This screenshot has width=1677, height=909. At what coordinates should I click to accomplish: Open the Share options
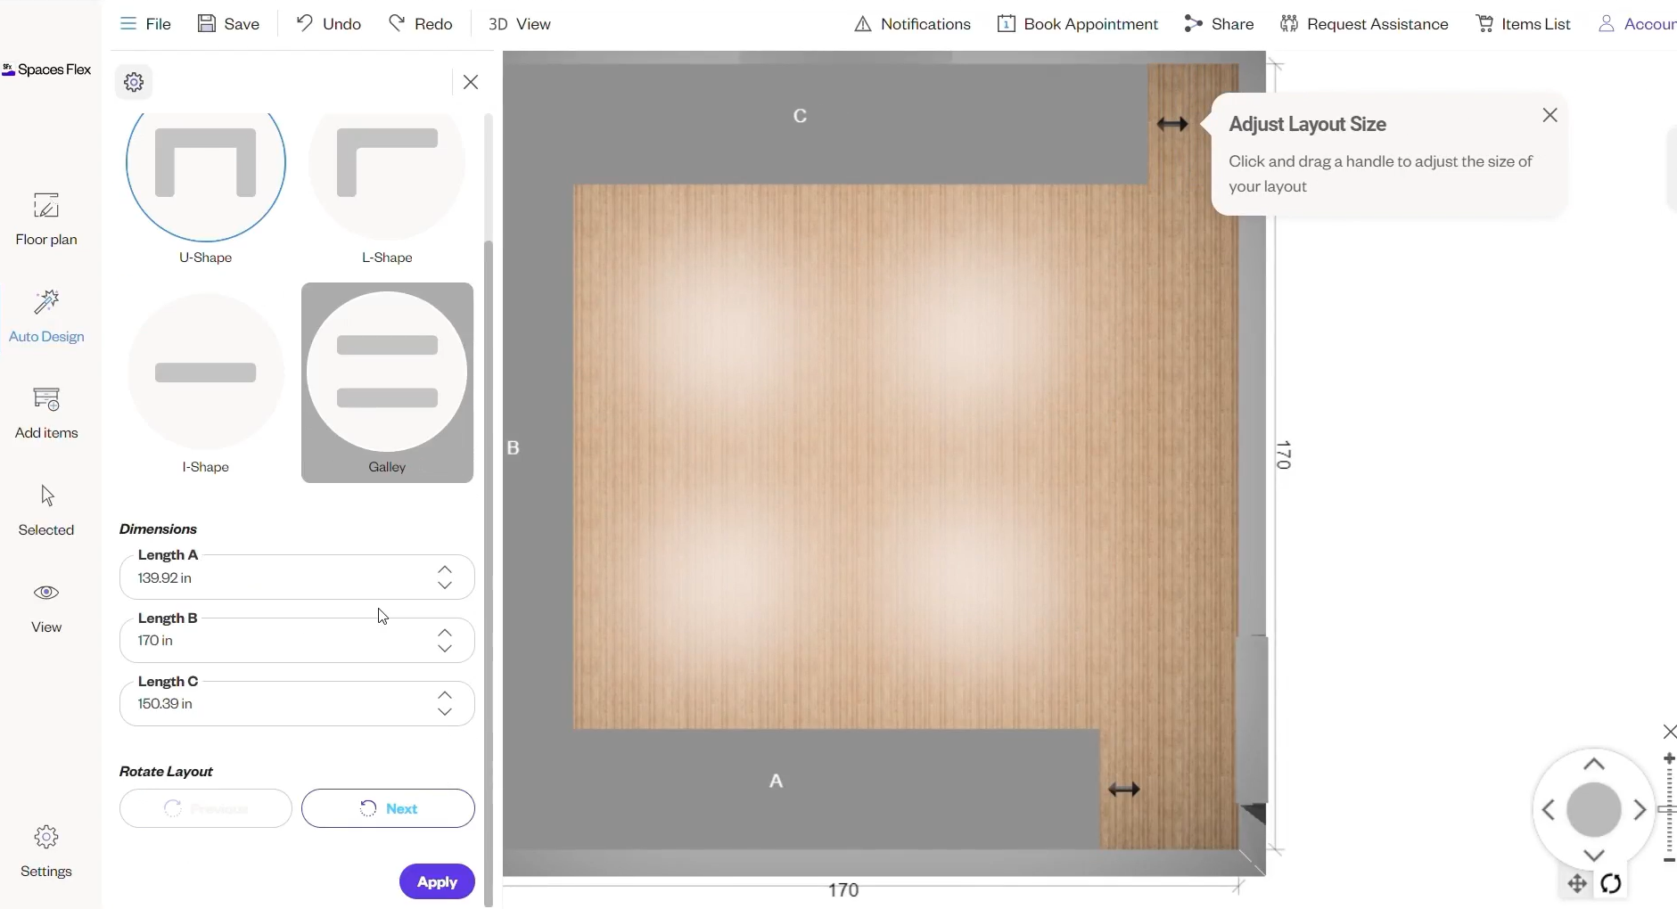(x=1219, y=24)
